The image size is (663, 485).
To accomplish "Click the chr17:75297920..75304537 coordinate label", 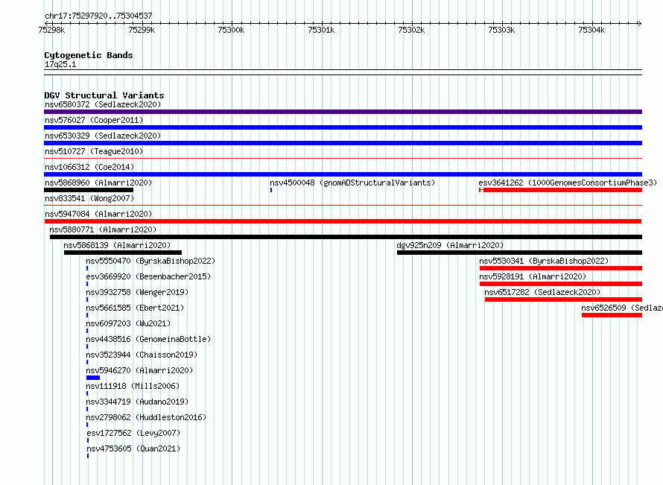I will (x=98, y=16).
